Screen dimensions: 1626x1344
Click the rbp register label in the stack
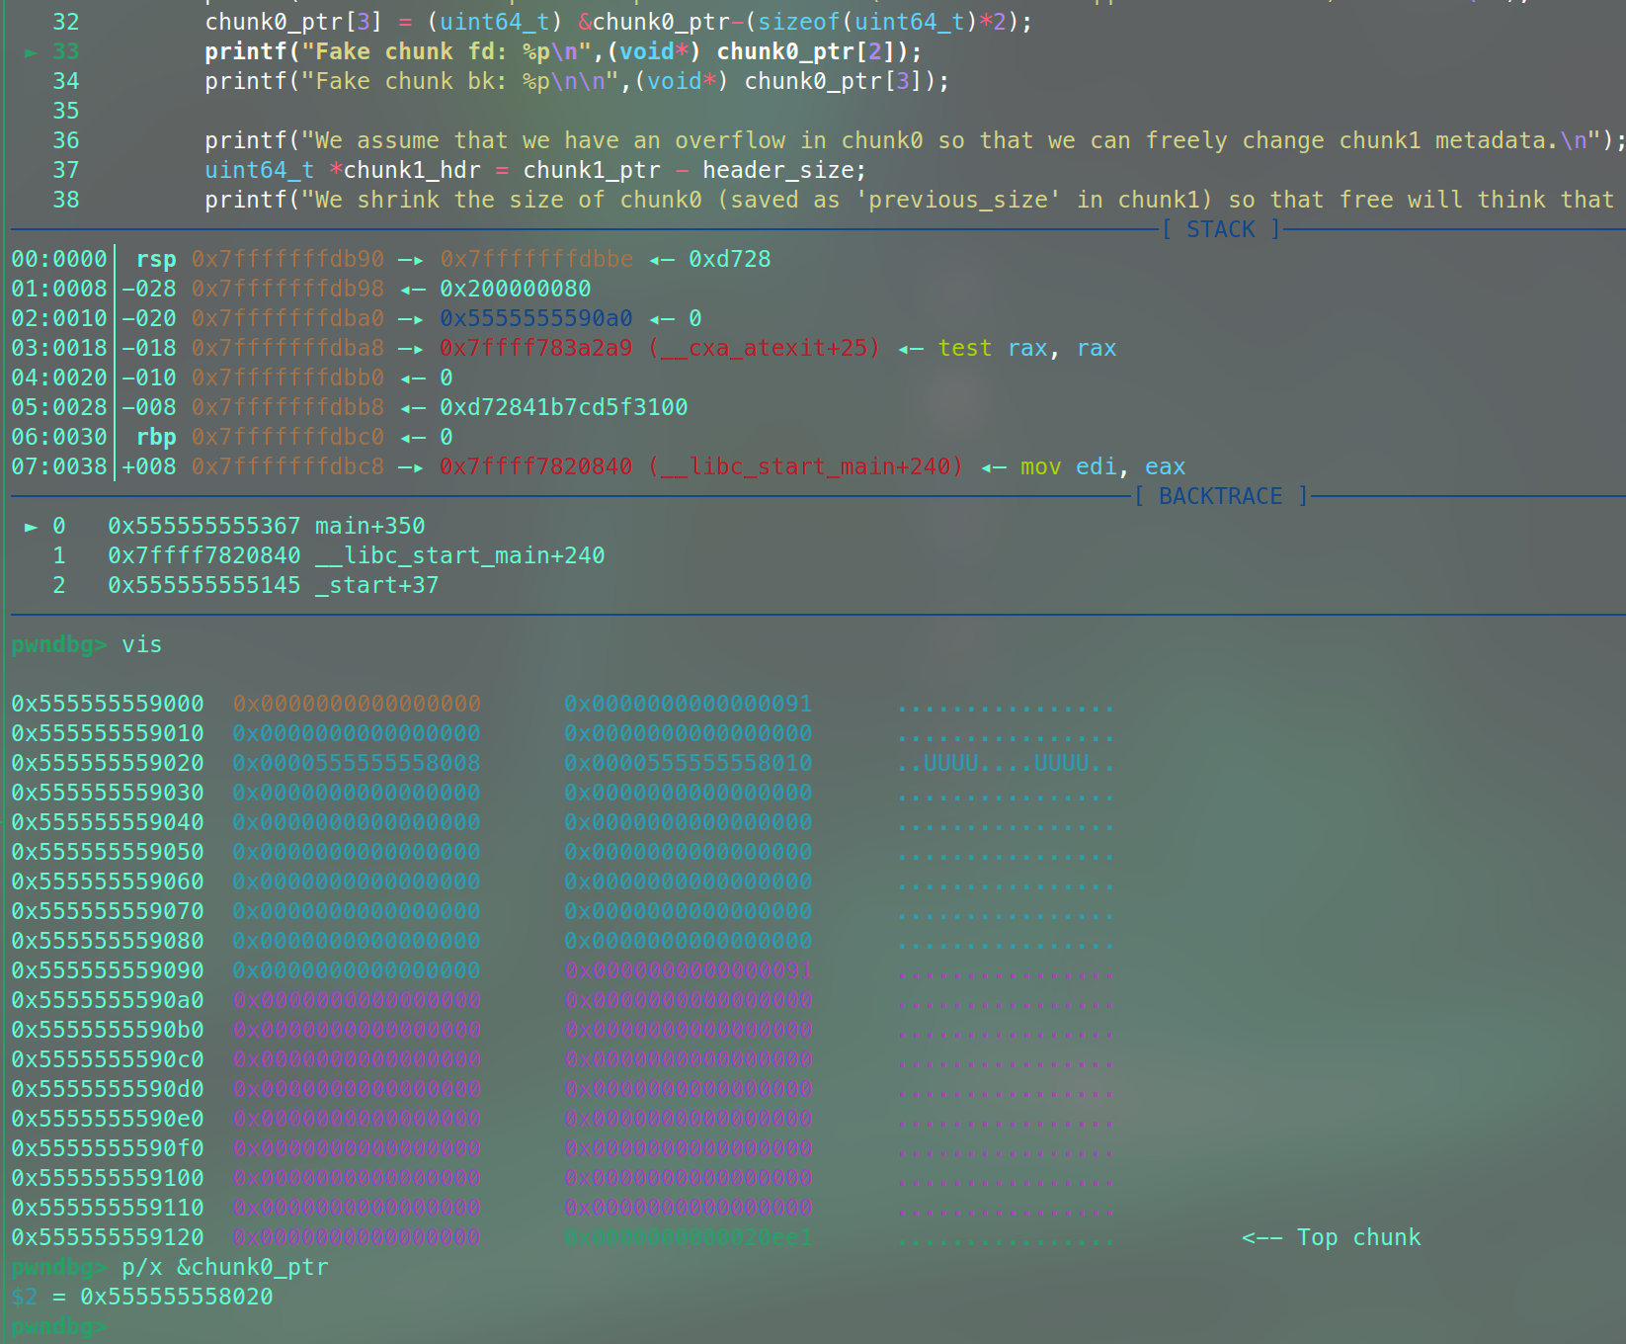(156, 438)
